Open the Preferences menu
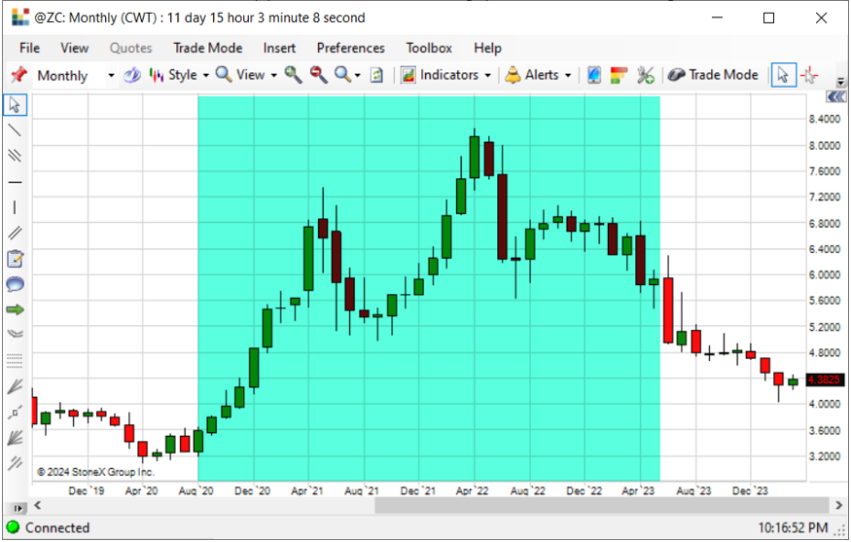 [350, 48]
